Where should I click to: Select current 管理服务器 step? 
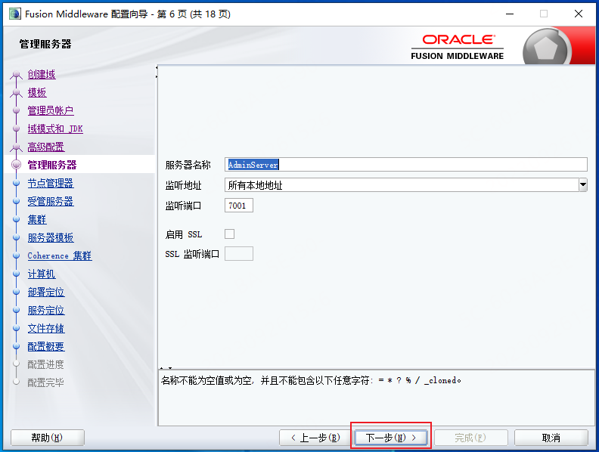[52, 165]
